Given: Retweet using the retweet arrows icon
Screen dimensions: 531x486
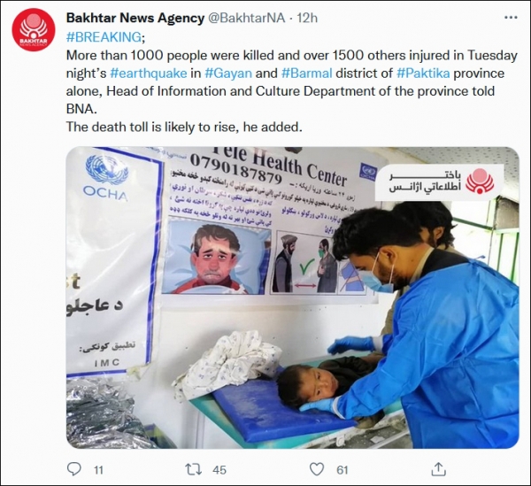Looking at the screenshot, I should pyautogui.click(x=194, y=469).
